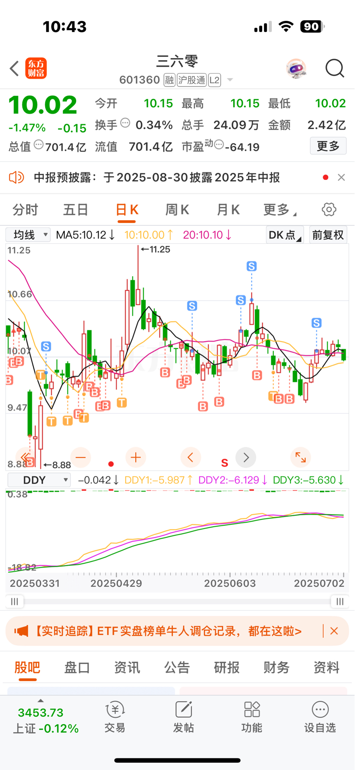Open the 东方财富 logo icon
This screenshot has height=770, width=355.
(36, 68)
